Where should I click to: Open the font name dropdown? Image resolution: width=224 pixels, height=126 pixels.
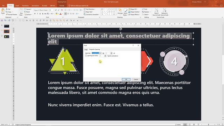[x=48, y=10]
